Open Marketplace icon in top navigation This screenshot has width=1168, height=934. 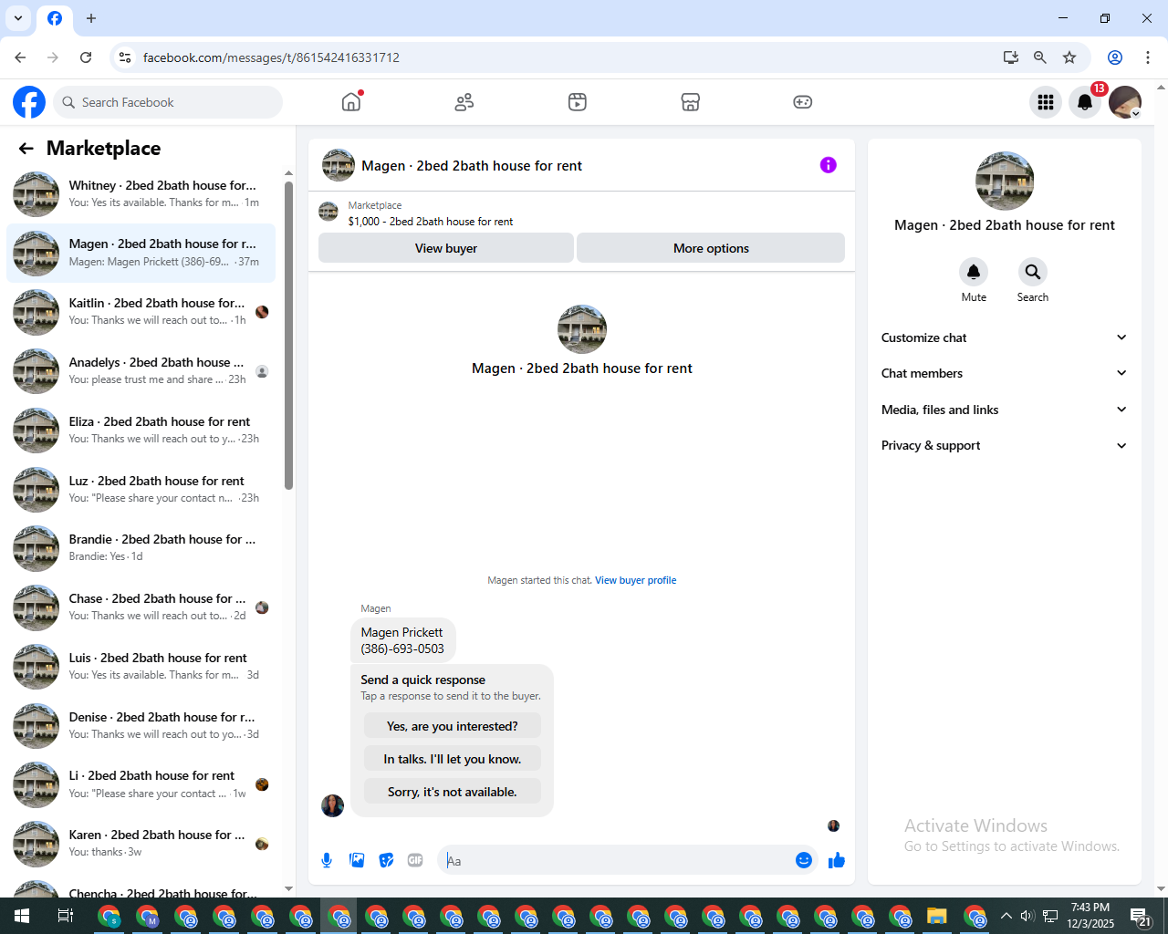691,102
